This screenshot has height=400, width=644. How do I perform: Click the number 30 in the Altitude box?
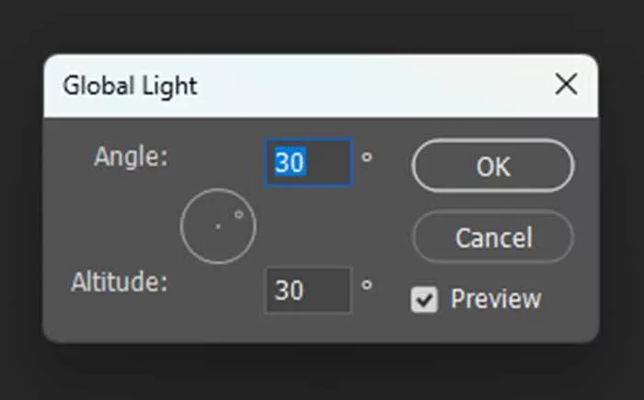coord(290,291)
